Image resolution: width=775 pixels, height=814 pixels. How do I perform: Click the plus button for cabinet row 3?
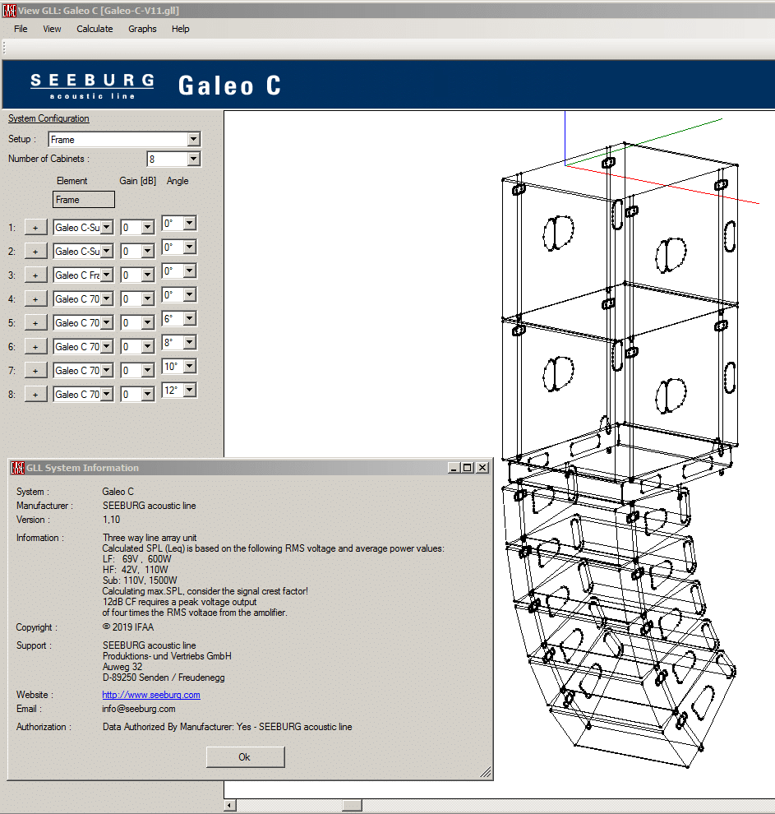coord(35,275)
